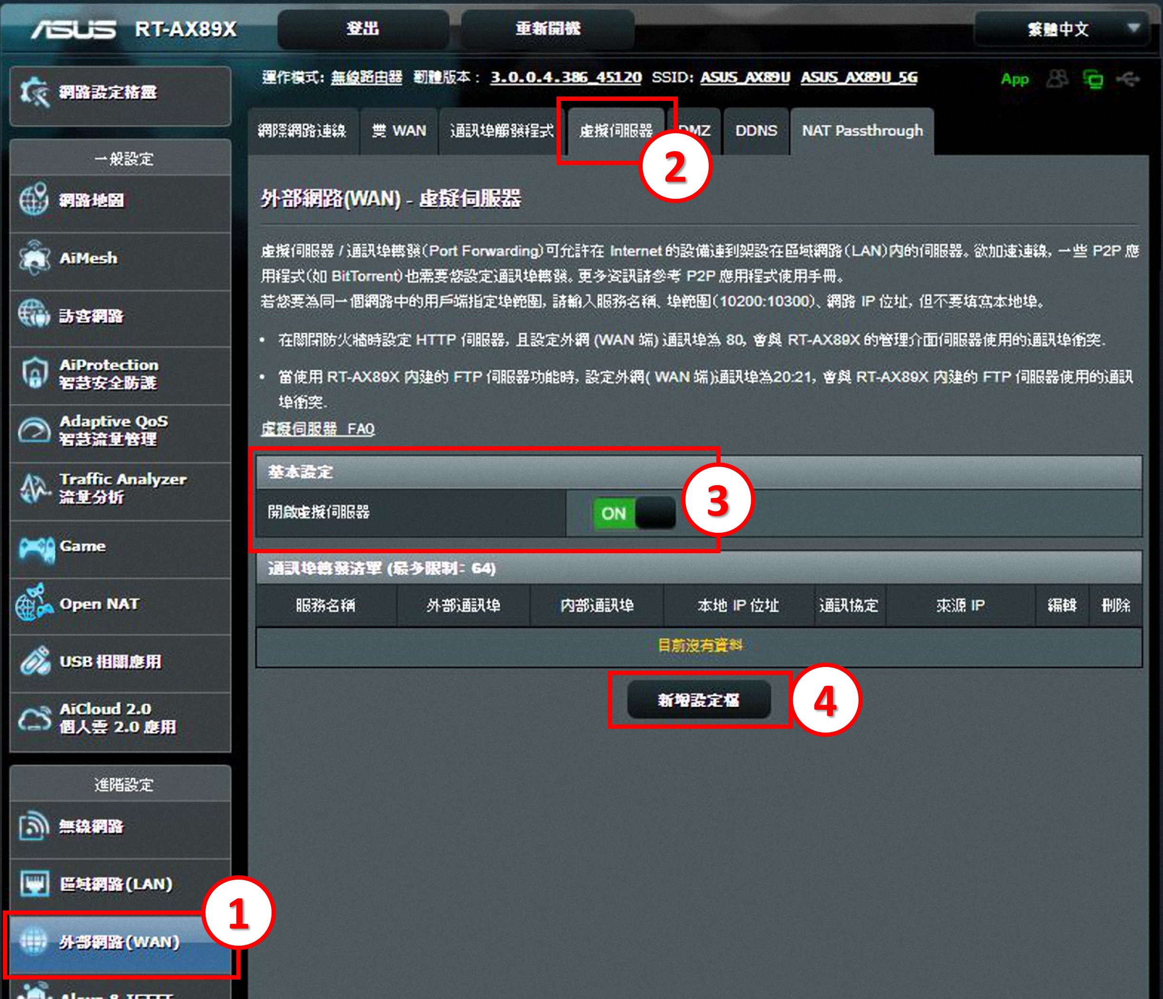Click the USB 相關應用 icon
This screenshot has height=999, width=1163.
click(35, 661)
